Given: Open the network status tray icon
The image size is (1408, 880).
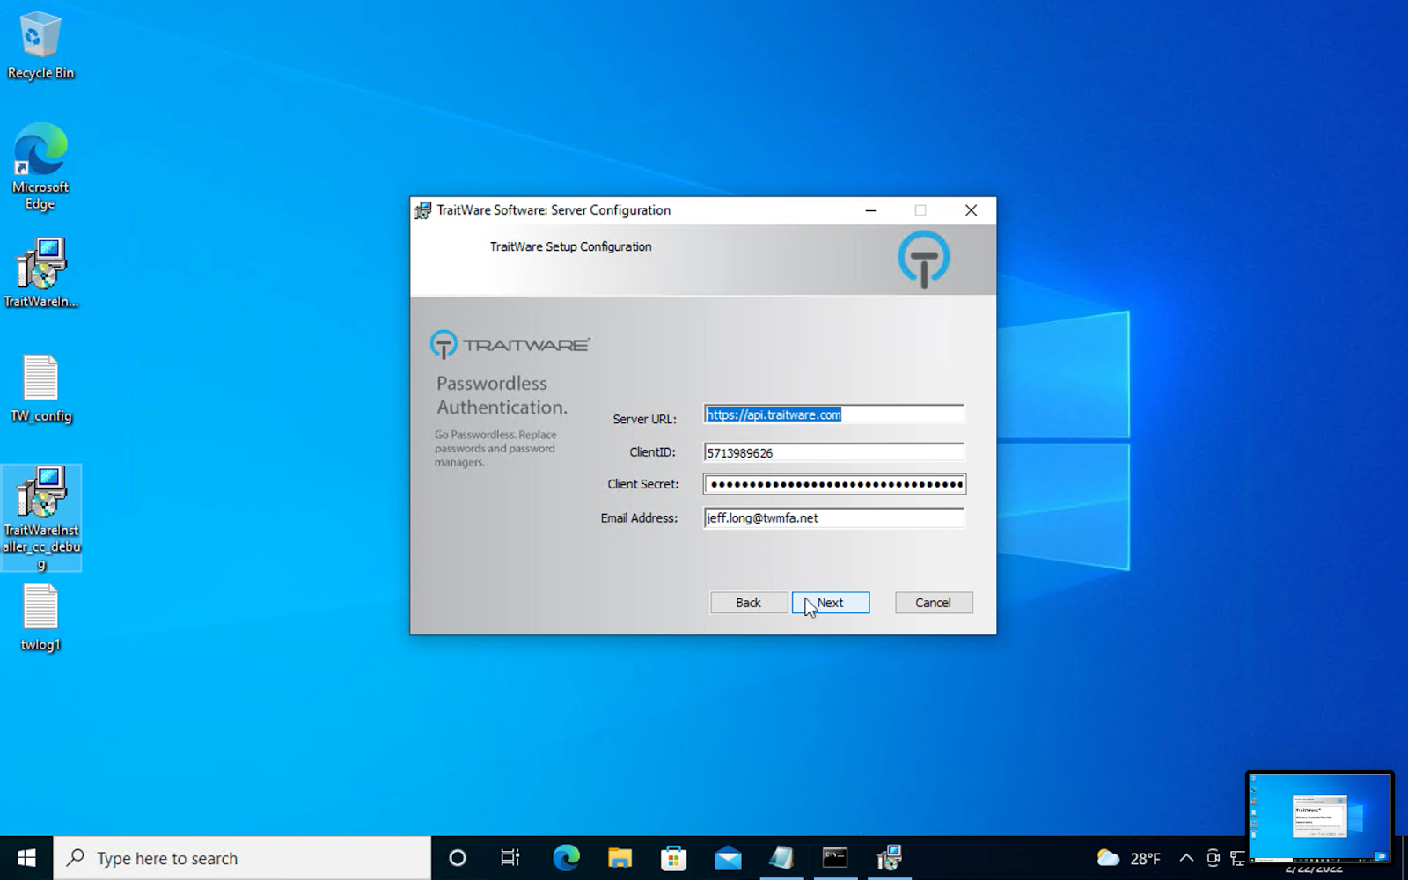Looking at the screenshot, I should [x=1238, y=858].
